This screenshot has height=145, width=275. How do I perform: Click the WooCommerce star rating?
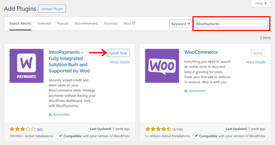coord(158,129)
